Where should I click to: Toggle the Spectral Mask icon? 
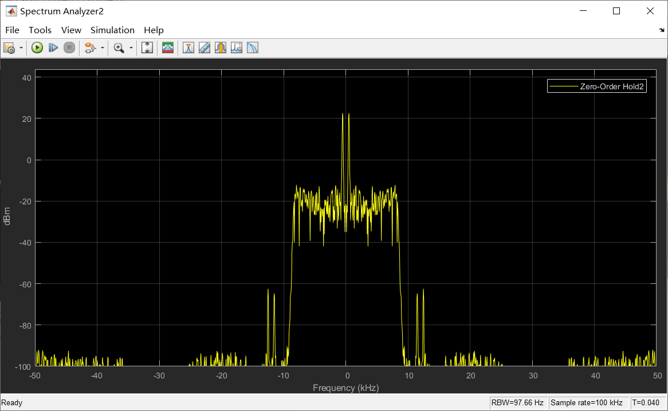[168, 48]
